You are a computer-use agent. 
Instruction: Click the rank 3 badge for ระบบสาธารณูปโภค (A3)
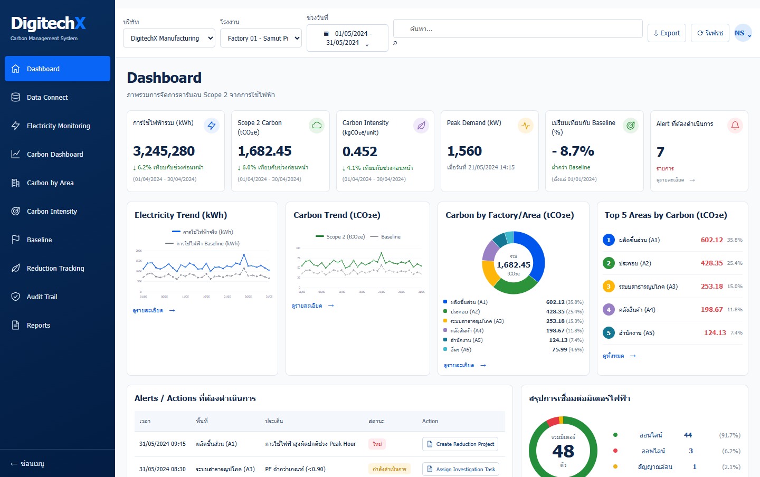[x=609, y=287]
